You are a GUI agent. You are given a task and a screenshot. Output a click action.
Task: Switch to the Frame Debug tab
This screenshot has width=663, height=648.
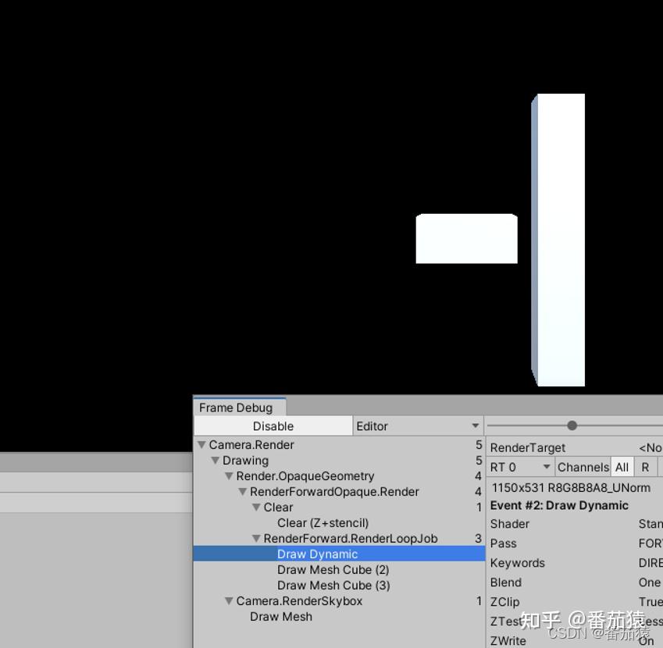[238, 407]
